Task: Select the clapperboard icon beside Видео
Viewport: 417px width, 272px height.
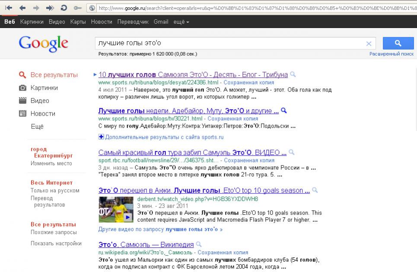Action: [22, 100]
